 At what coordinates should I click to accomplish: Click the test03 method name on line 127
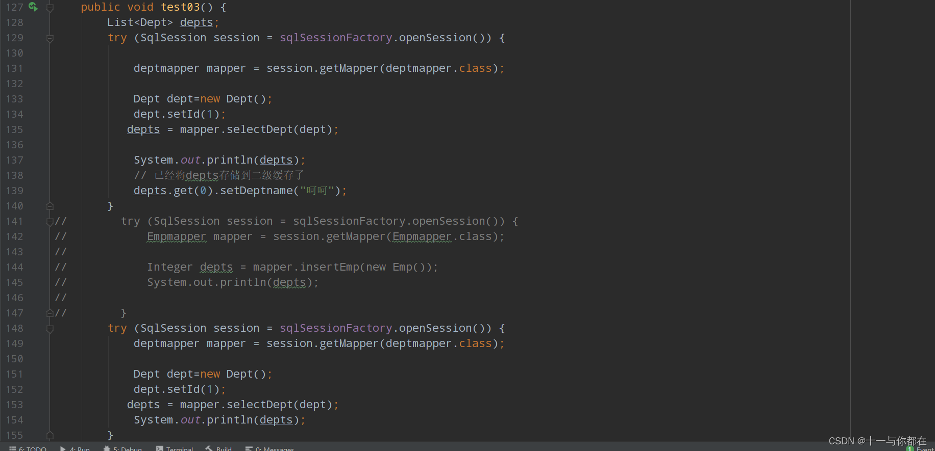coord(180,7)
